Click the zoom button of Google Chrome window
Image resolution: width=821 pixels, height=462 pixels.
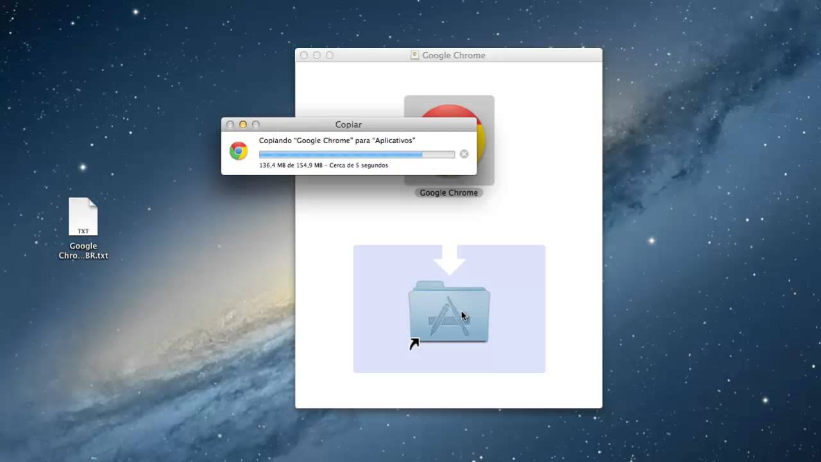pyautogui.click(x=330, y=55)
